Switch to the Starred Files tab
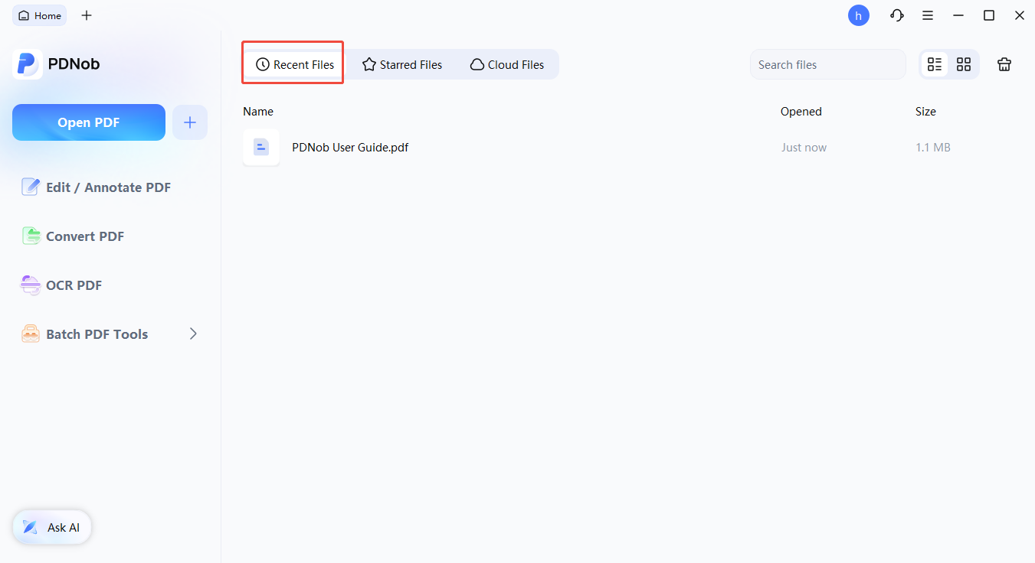 click(402, 65)
